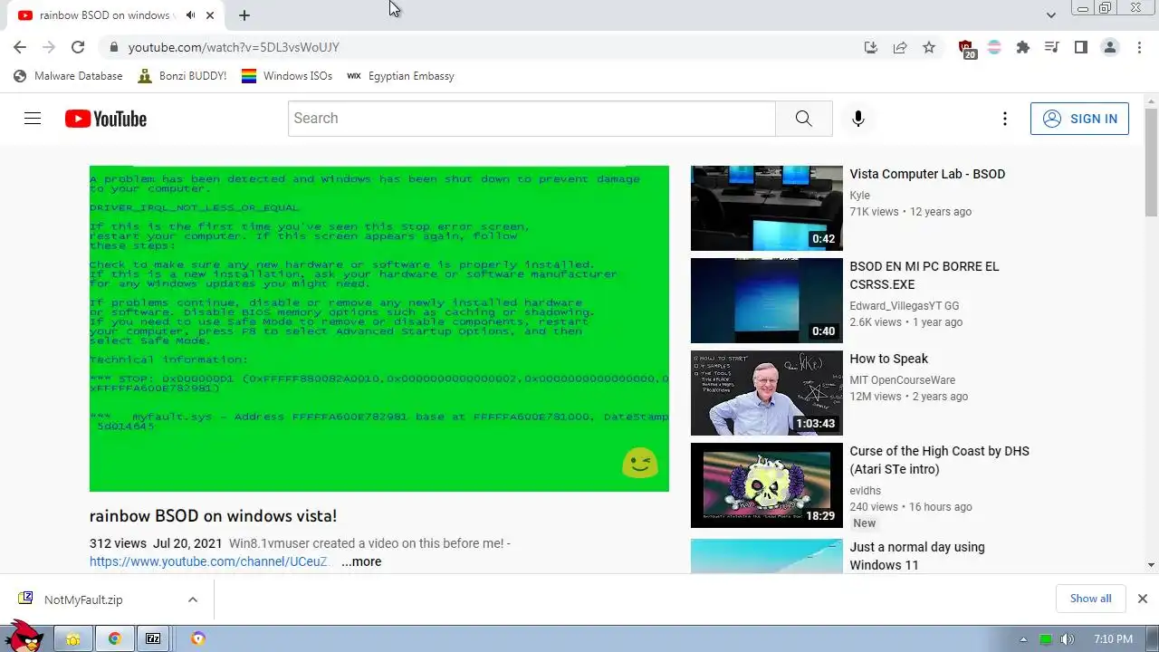
Task: Click the SIGN IN button
Action: tap(1079, 119)
